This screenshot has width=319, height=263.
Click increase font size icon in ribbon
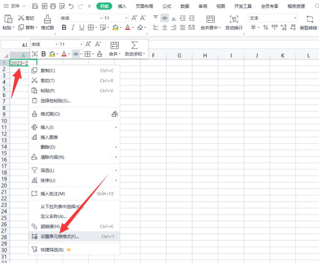pos(134,18)
